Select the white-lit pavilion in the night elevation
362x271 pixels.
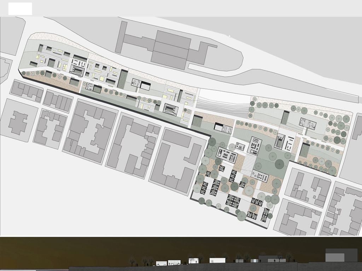point(218,260)
